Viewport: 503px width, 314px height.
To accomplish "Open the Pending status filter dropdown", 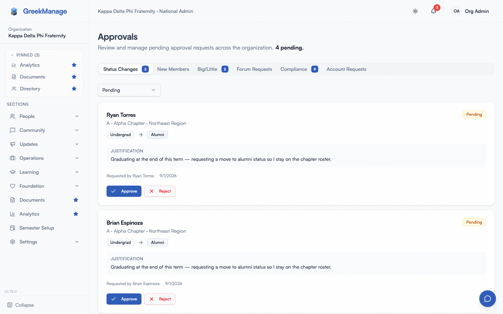I will pos(129,90).
